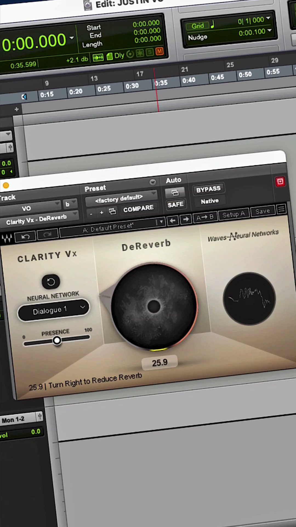Reset the neural network with circular arrow
Screen dimensions: 296x527
pos(51,282)
